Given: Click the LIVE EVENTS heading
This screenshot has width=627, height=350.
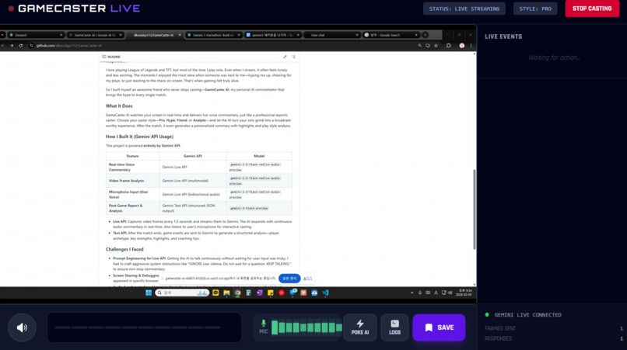Looking at the screenshot, I should [x=503, y=36].
